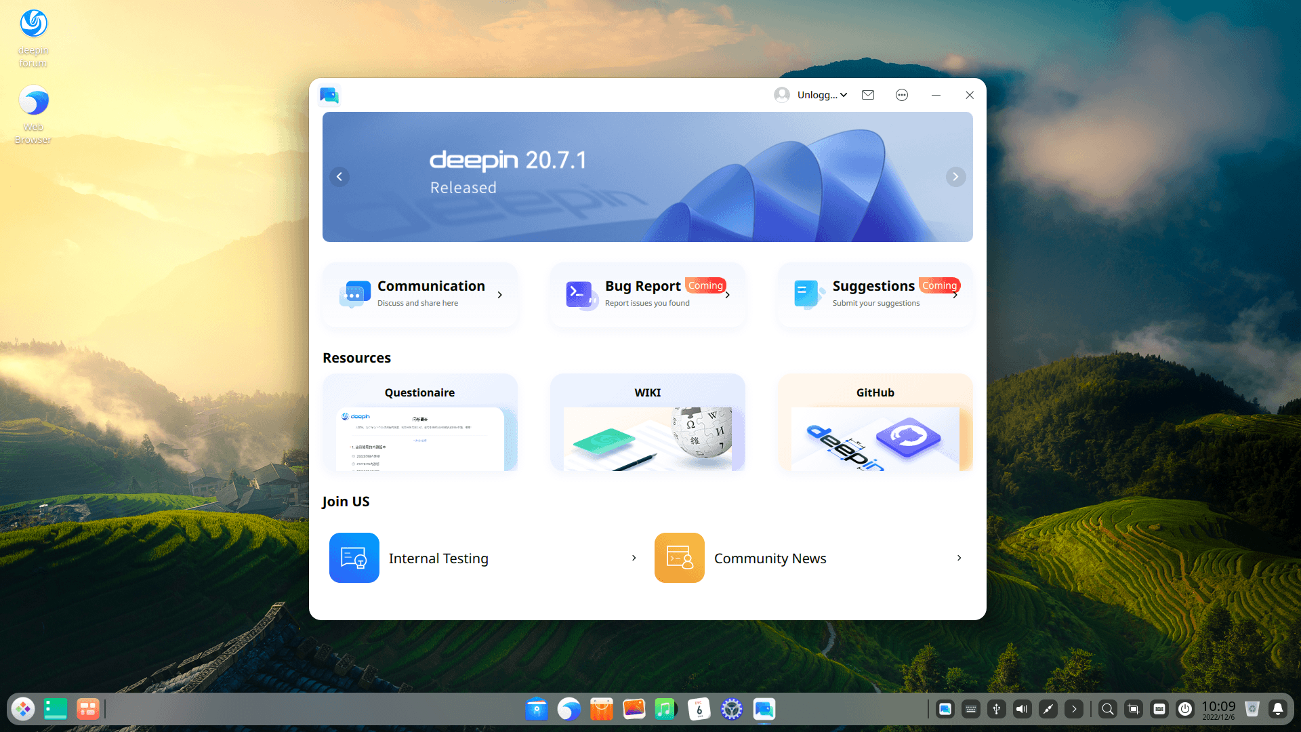Click the Communication section icon
Viewport: 1301px width, 732px height.
click(x=355, y=293)
